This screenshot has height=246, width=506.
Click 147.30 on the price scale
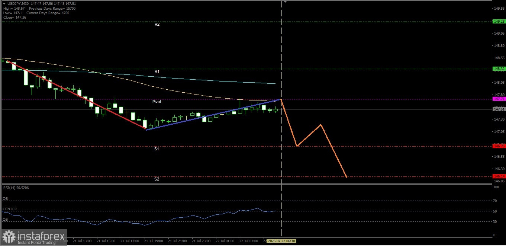(x=499, y=119)
